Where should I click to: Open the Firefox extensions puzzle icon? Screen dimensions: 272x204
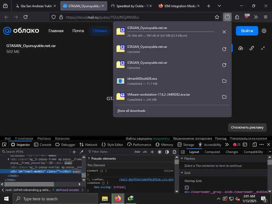tap(237, 17)
